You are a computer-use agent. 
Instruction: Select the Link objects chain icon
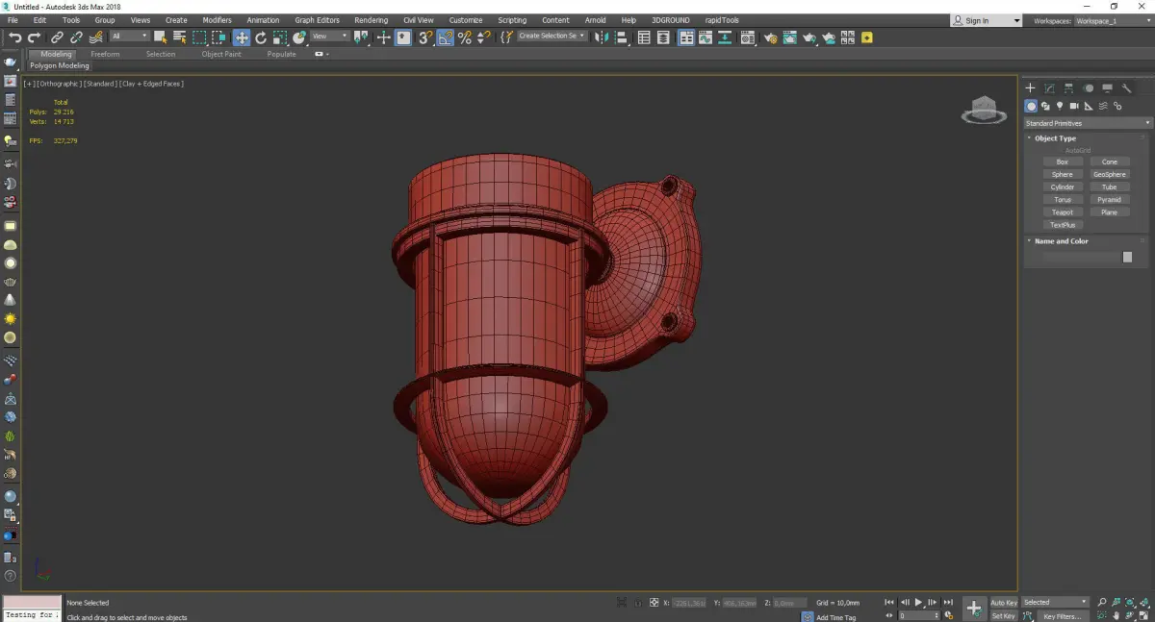[57, 37]
